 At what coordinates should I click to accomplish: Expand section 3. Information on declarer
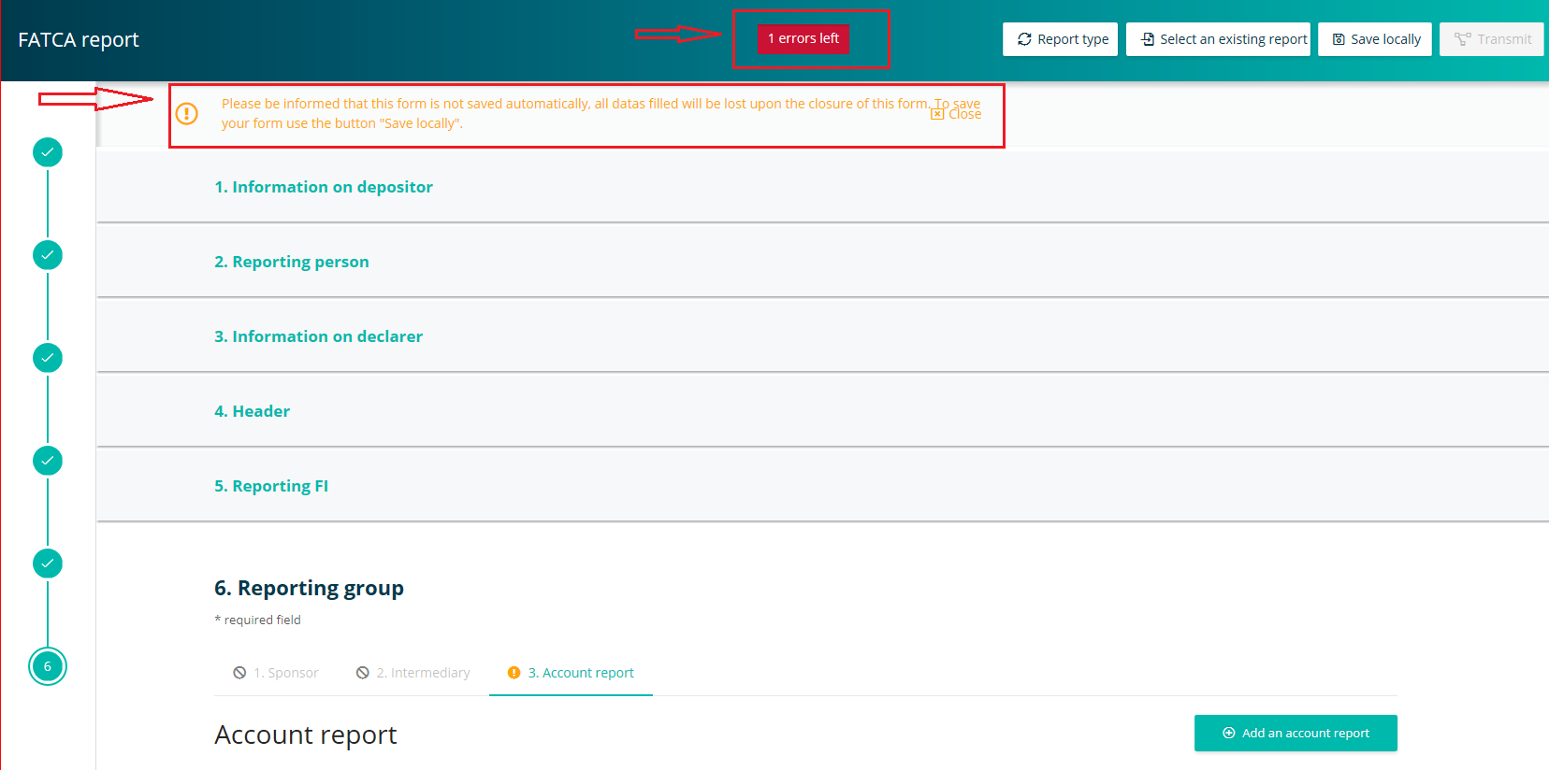click(x=318, y=336)
